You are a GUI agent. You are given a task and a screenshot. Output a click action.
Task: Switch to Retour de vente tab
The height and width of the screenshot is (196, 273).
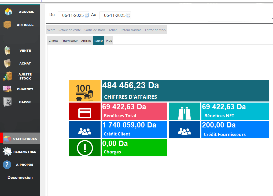click(69, 30)
